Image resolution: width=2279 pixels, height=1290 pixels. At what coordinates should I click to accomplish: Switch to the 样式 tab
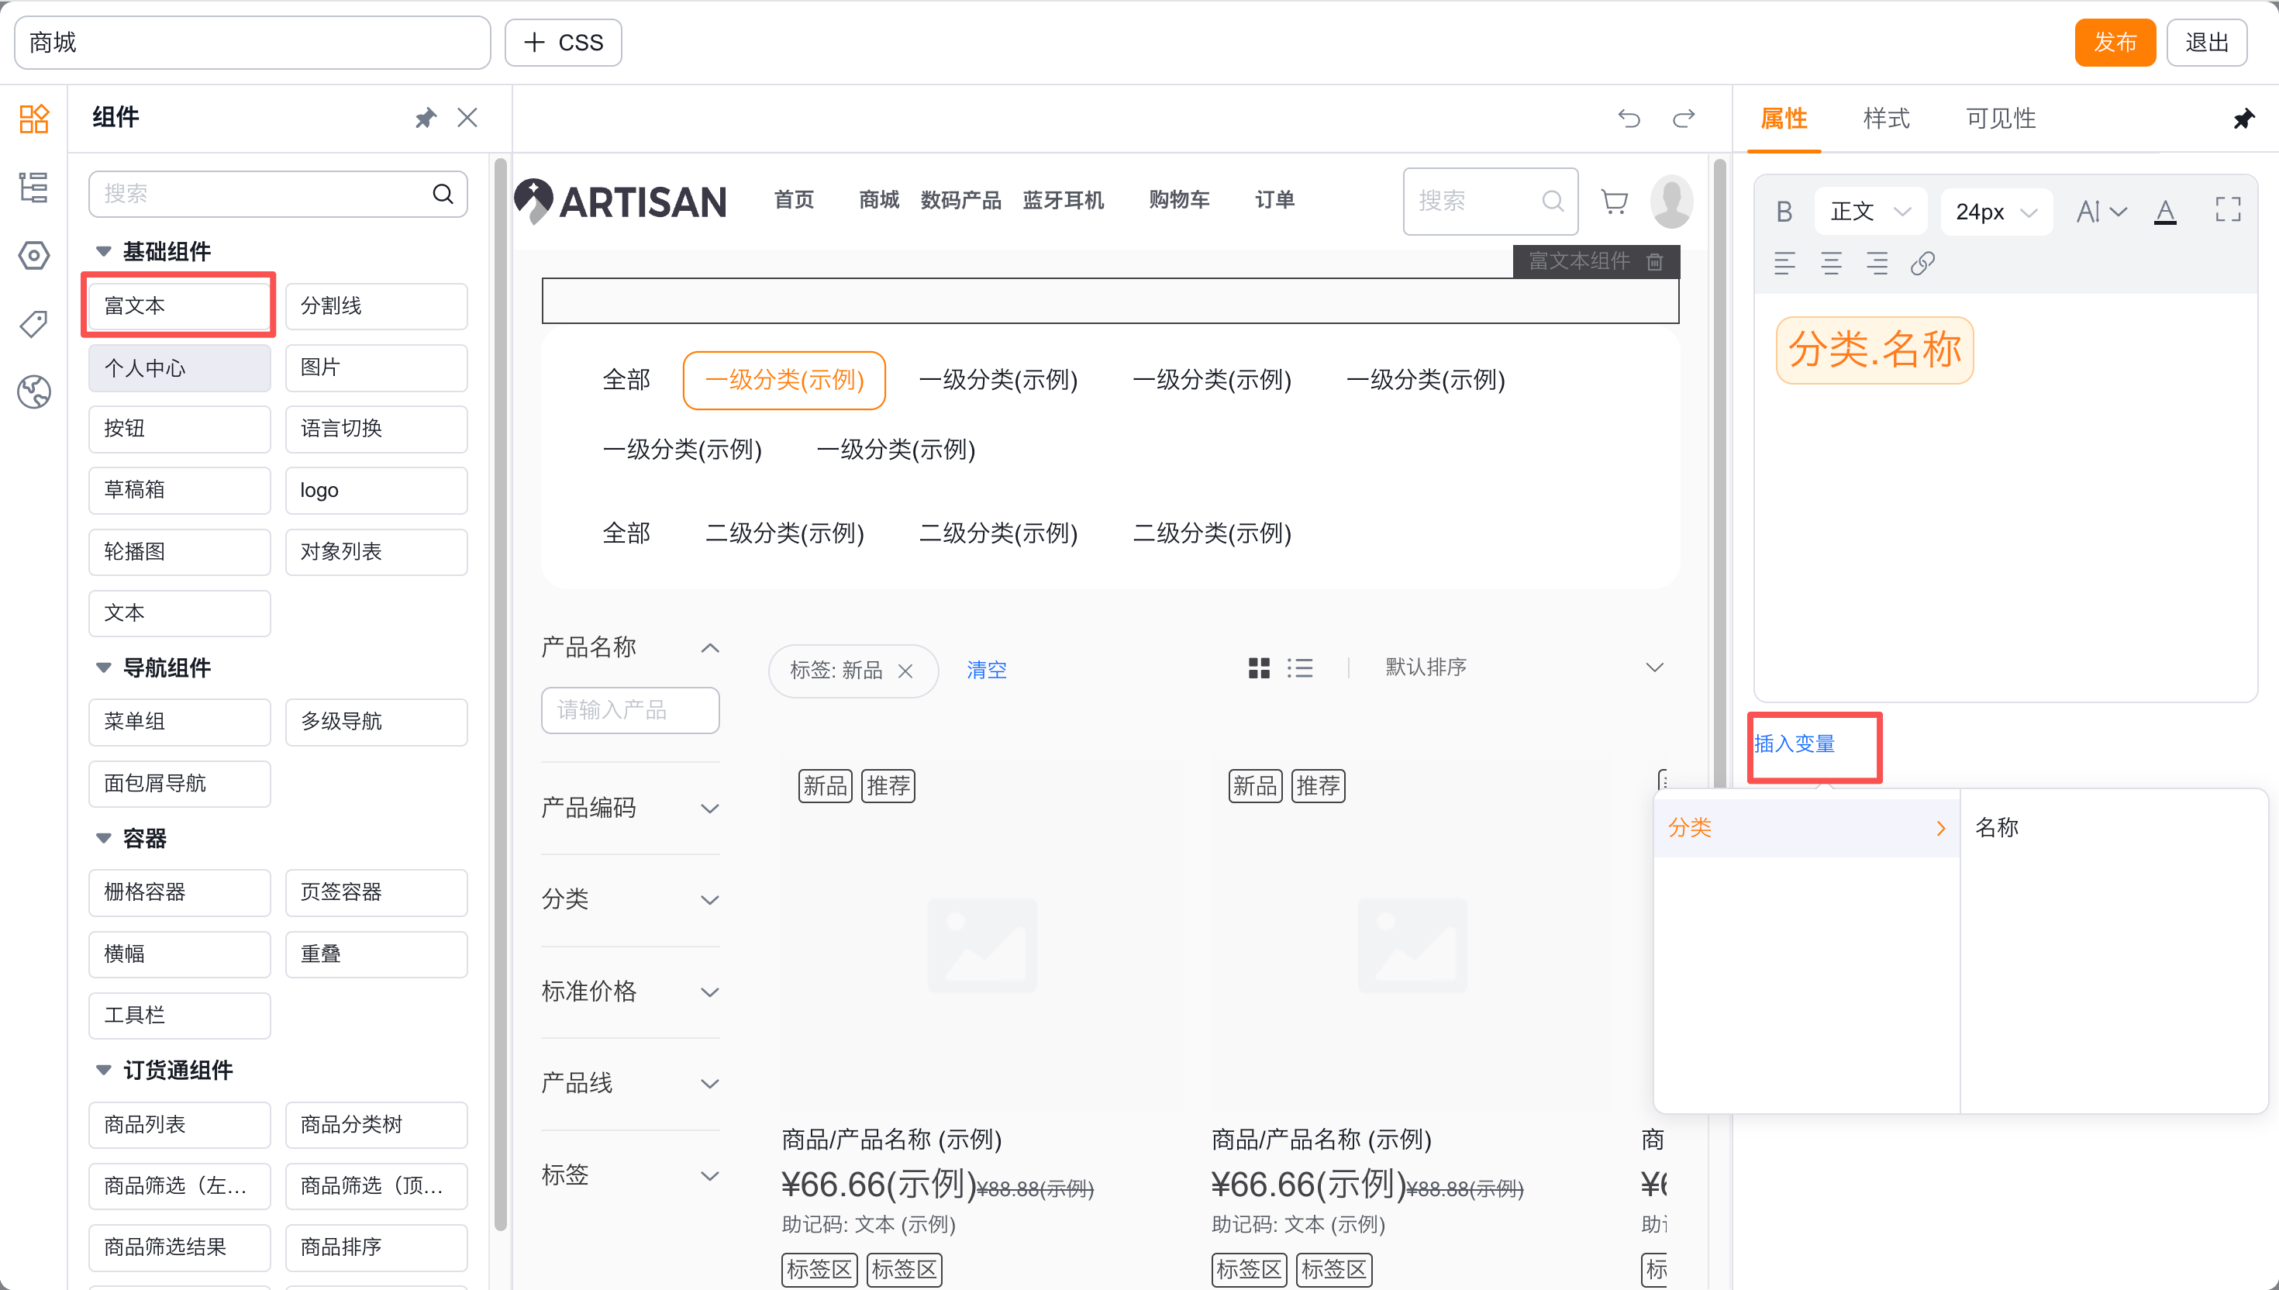(x=1886, y=119)
